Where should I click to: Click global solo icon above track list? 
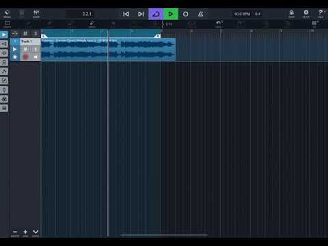(36, 33)
